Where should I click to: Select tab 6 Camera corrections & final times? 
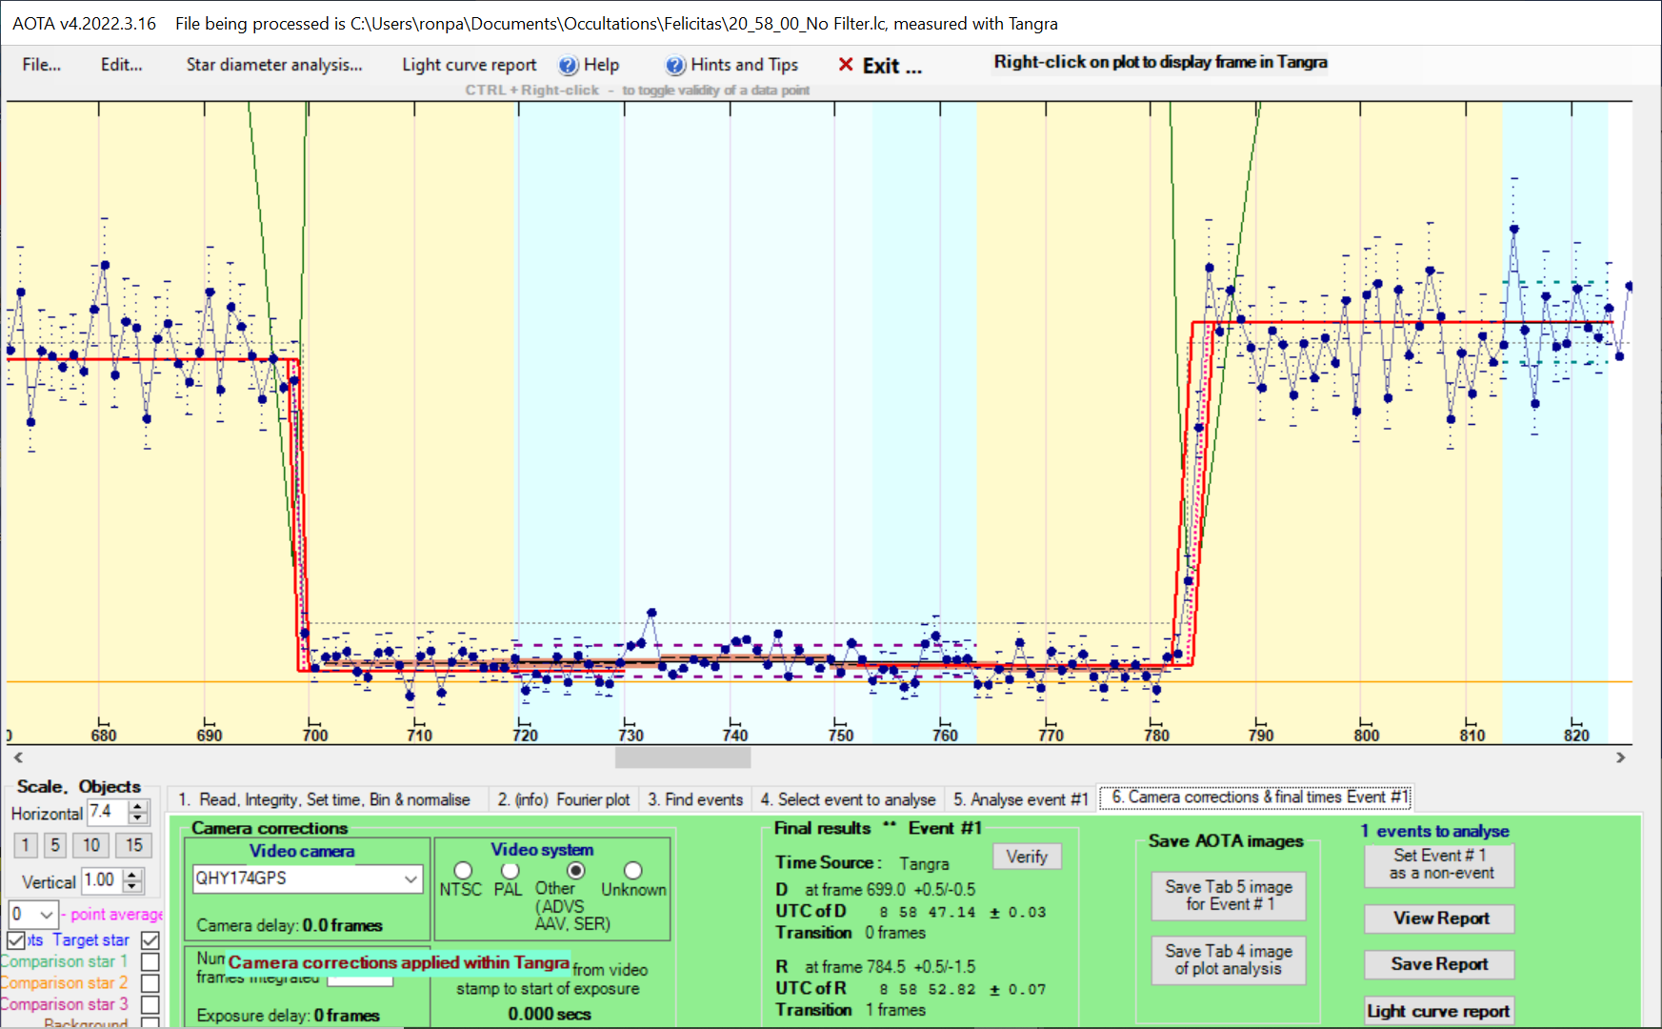click(x=1255, y=797)
